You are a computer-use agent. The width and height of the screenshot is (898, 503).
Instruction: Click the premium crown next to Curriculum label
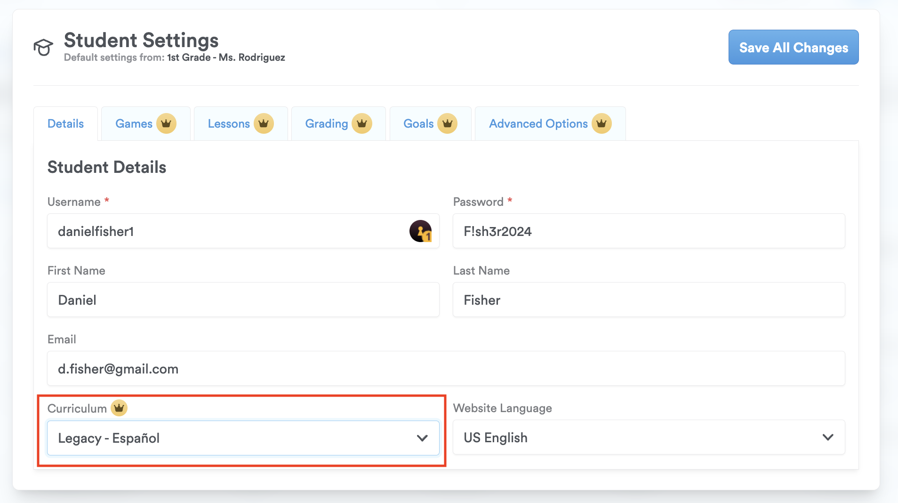coord(119,408)
